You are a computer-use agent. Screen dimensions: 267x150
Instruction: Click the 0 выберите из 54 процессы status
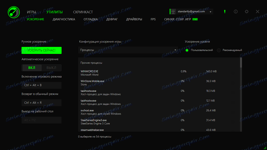point(95,137)
